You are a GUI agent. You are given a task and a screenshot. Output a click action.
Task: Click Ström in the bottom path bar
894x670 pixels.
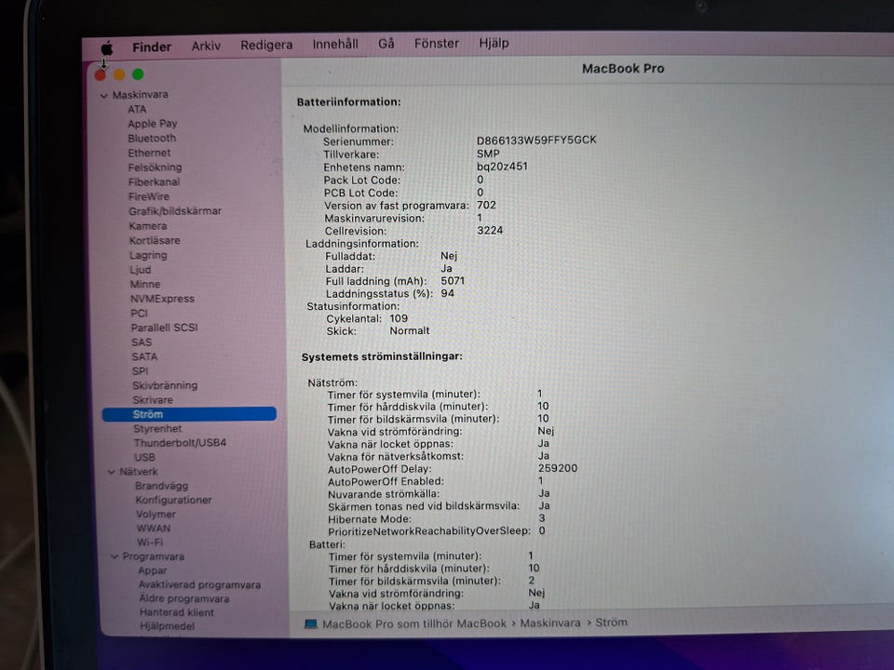(611, 623)
